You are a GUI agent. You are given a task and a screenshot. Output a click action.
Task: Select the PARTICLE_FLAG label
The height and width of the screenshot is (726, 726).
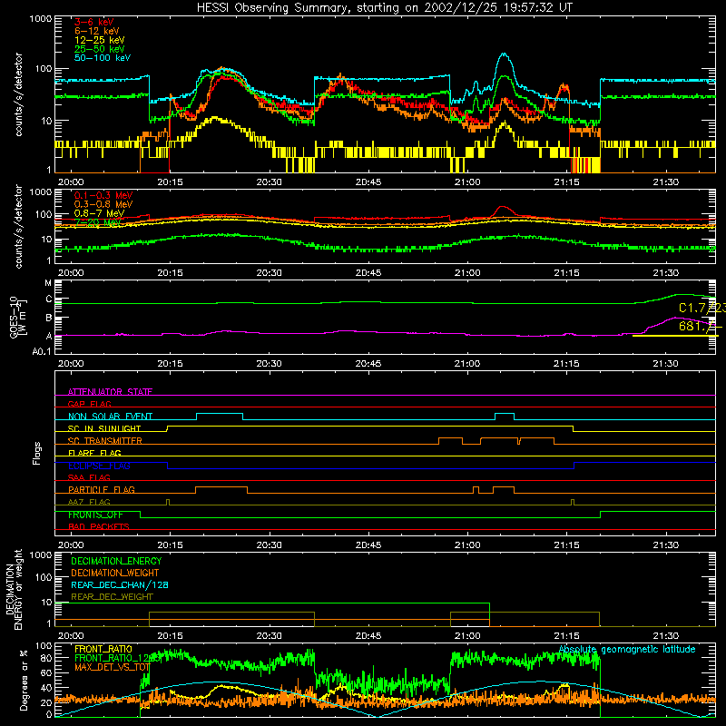tap(102, 489)
